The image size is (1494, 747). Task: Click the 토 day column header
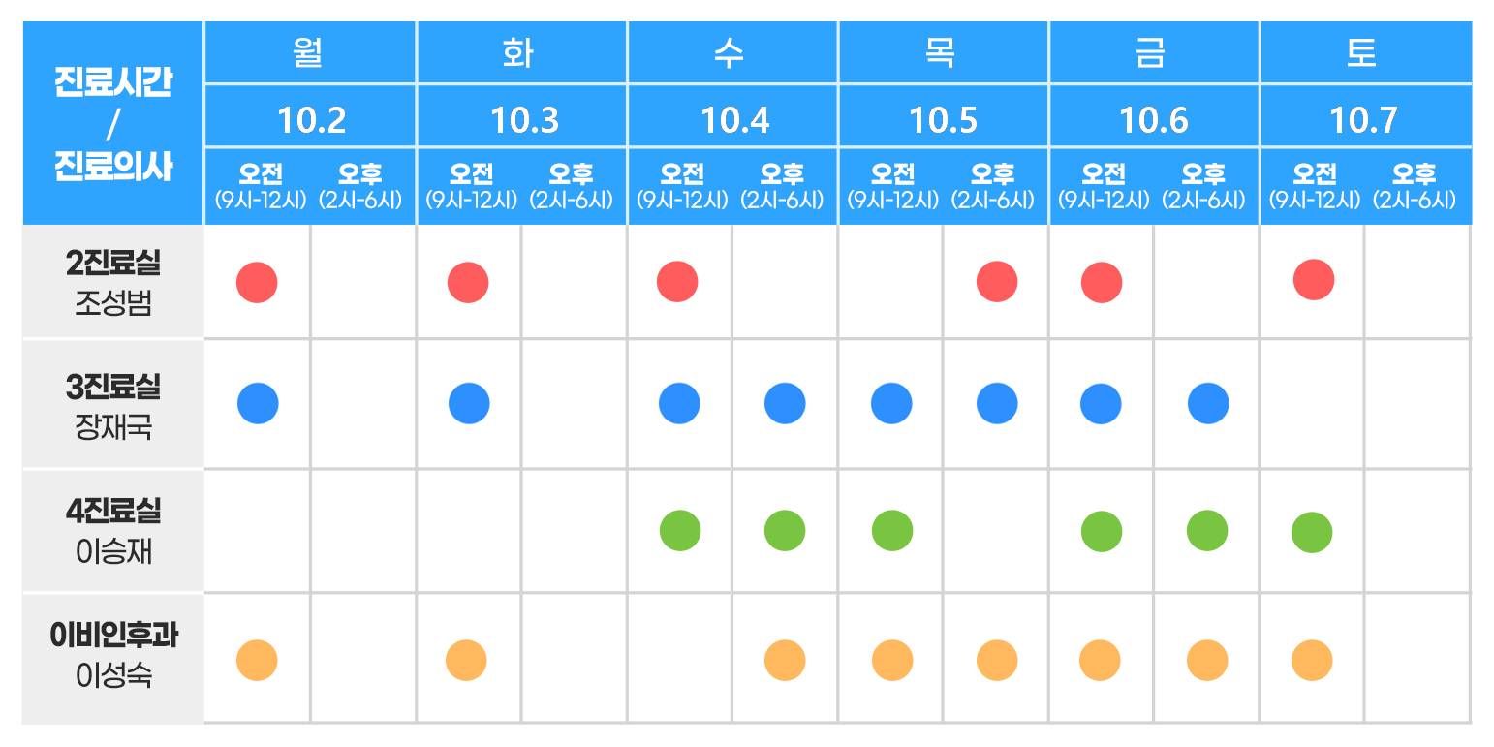coord(1365,52)
